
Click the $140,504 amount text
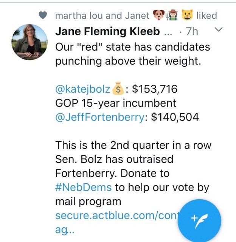pyautogui.click(x=175, y=117)
